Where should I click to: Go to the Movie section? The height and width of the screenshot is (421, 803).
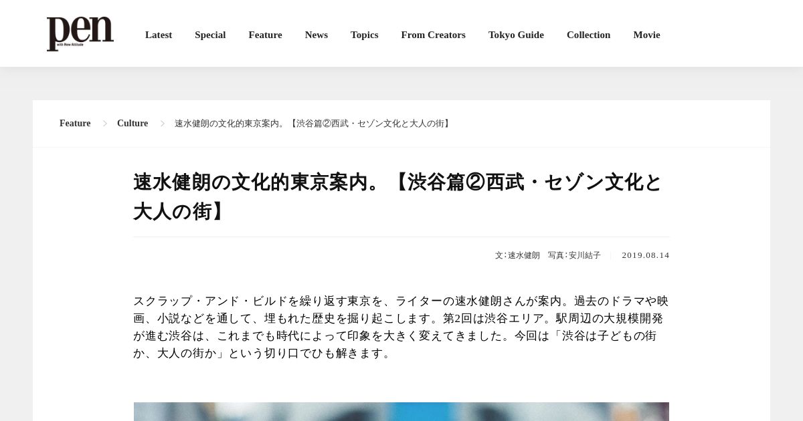tap(646, 35)
